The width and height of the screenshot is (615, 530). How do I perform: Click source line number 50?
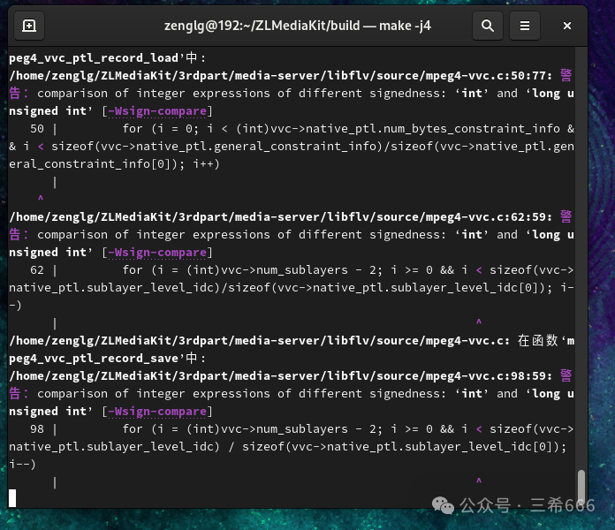click(36, 128)
